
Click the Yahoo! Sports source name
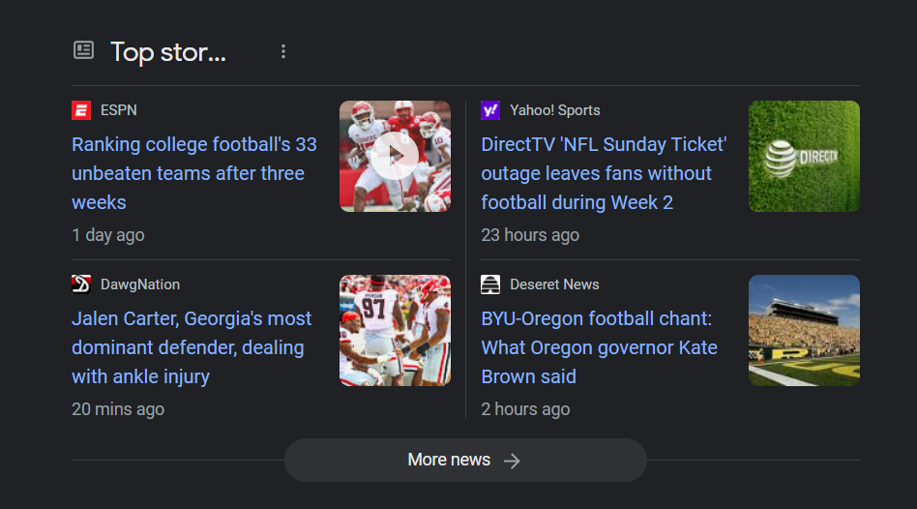point(555,110)
